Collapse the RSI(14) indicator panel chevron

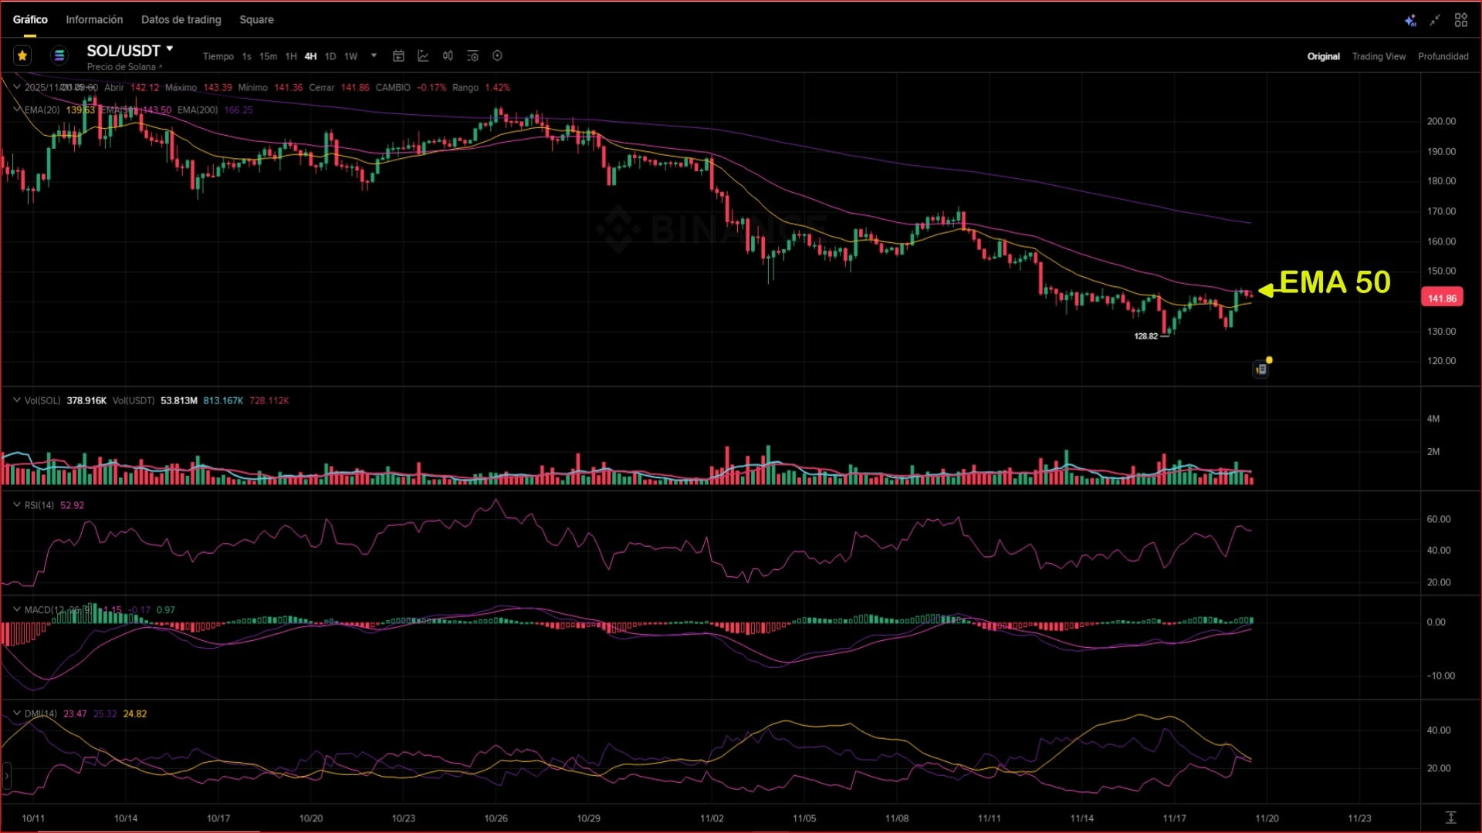(x=16, y=504)
